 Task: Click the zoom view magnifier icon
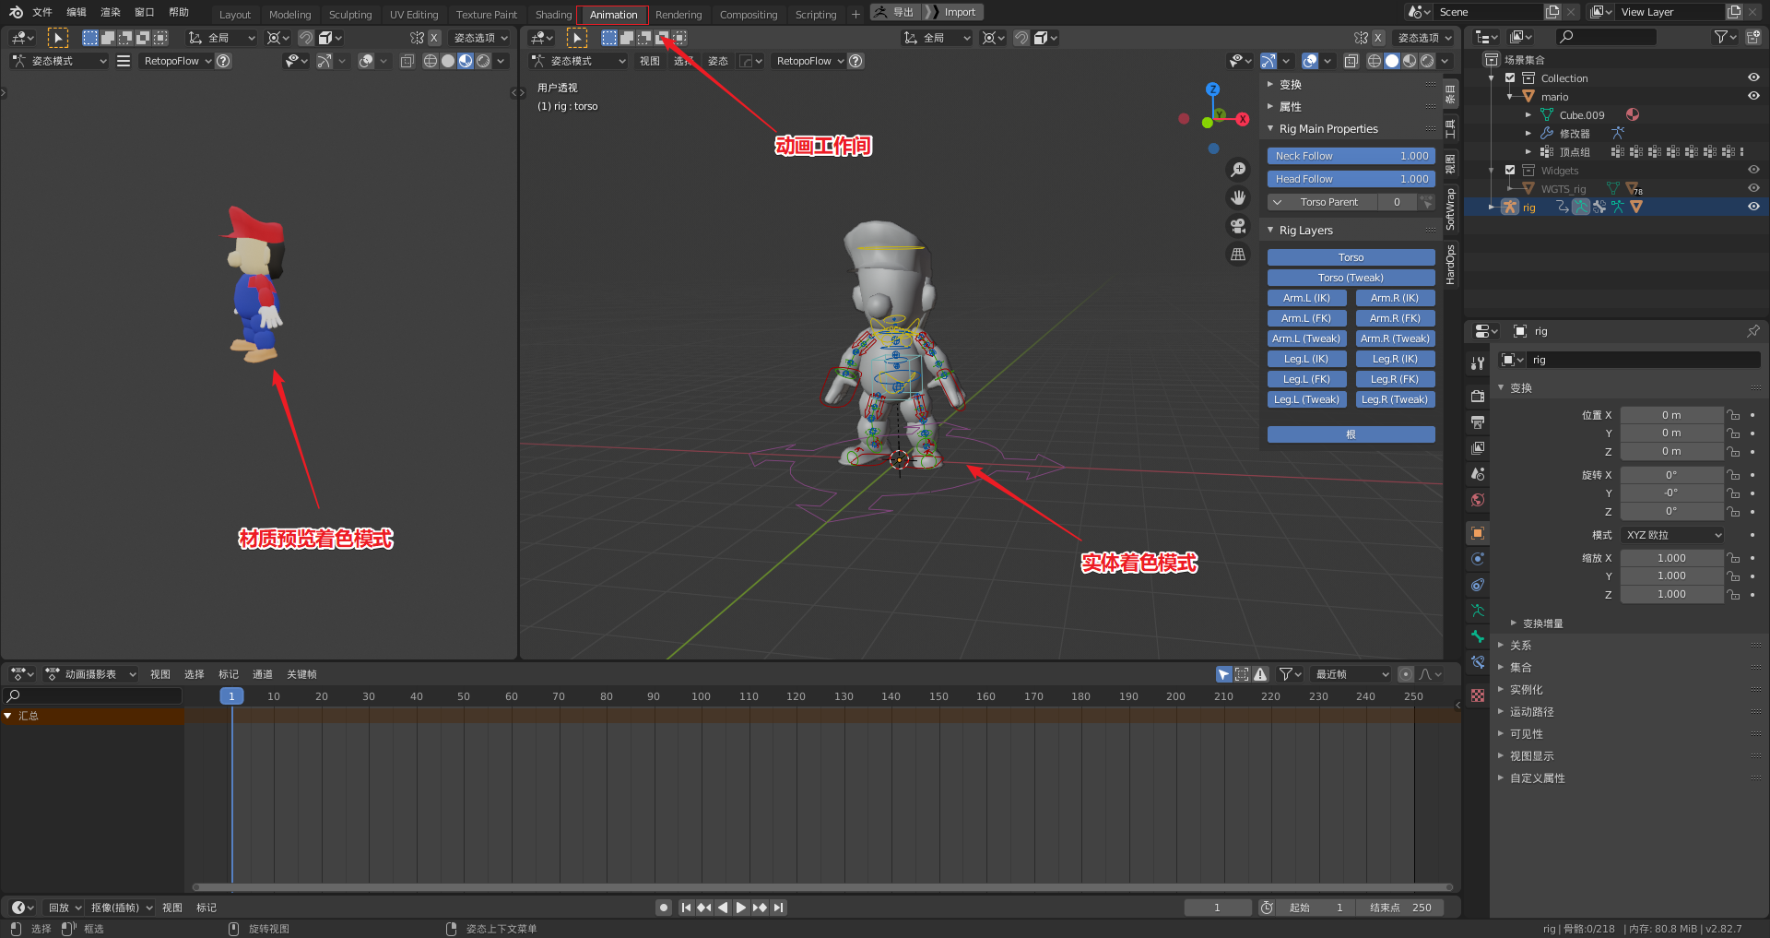pyautogui.click(x=1238, y=170)
